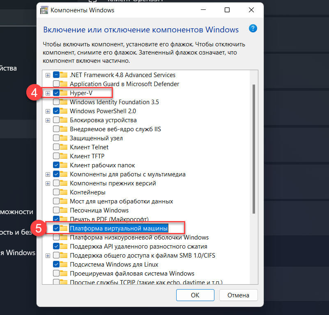Click the Windows Identity Foundation 3.5 folder icon
The height and width of the screenshot is (315, 329).
64,102
